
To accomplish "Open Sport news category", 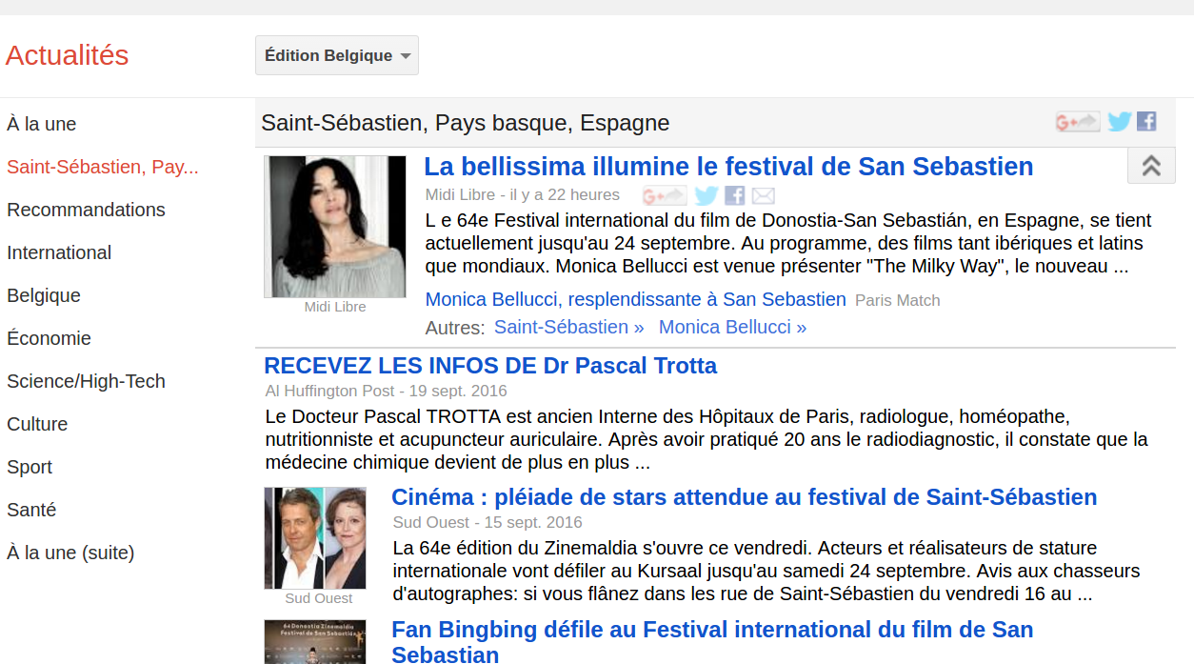I will coord(30,467).
